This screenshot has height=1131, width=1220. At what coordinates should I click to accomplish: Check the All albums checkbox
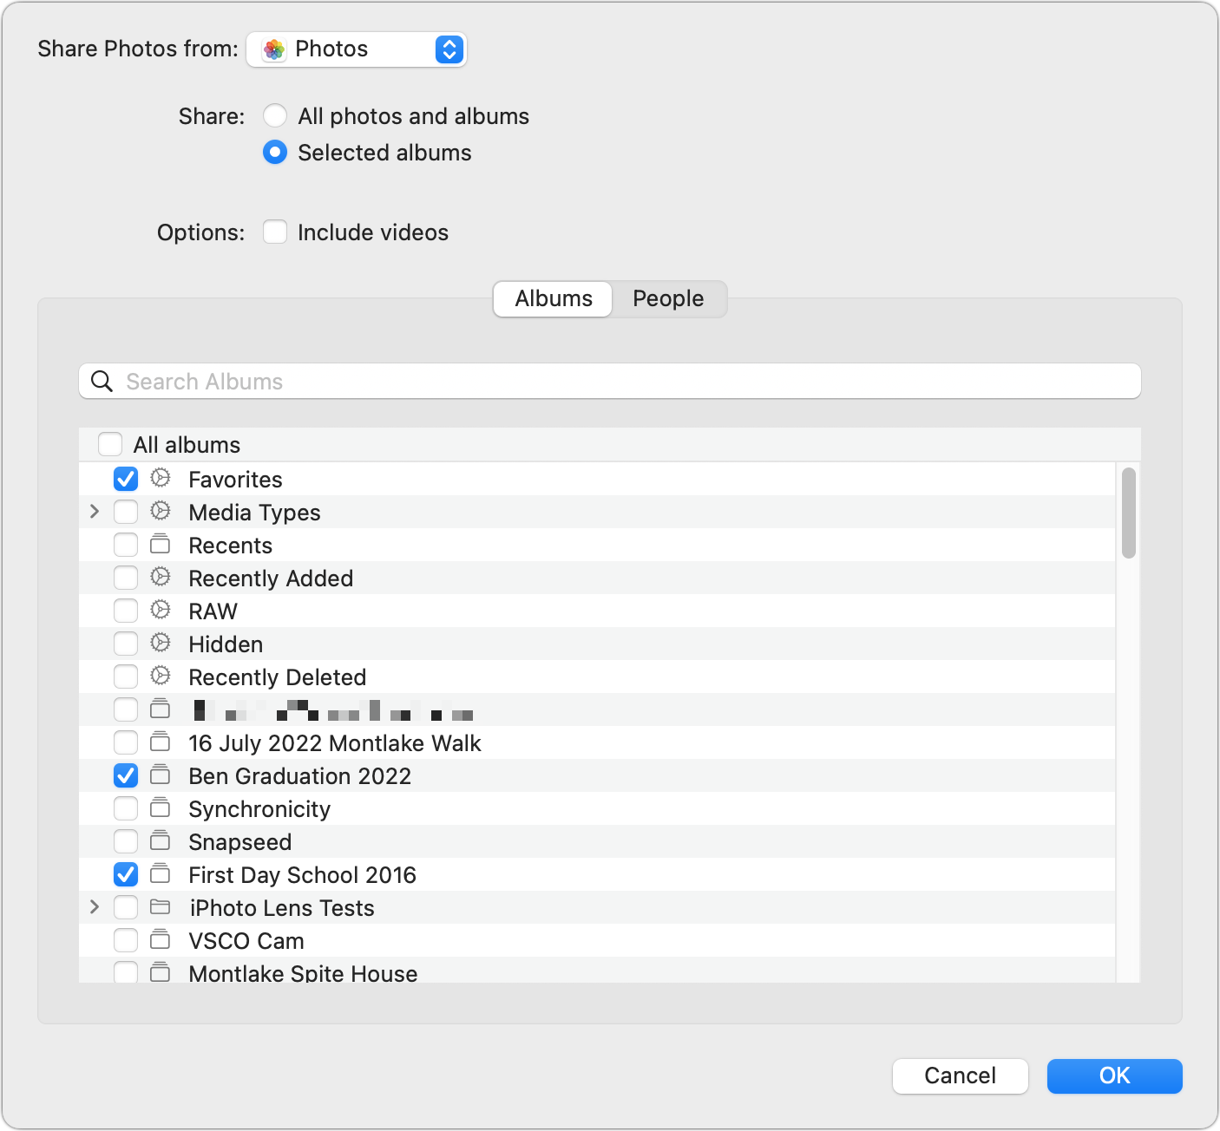tap(110, 444)
